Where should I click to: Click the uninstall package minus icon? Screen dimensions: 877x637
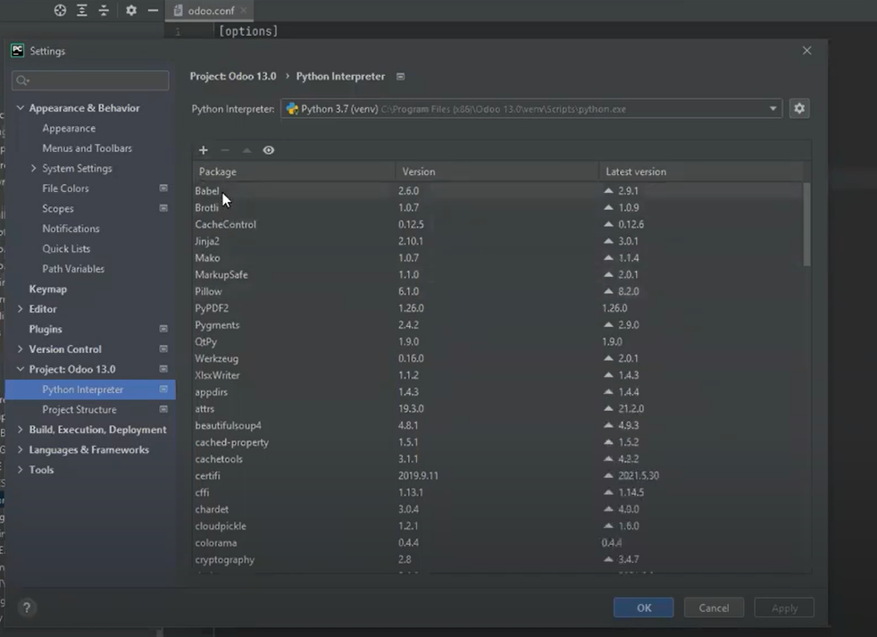point(225,150)
